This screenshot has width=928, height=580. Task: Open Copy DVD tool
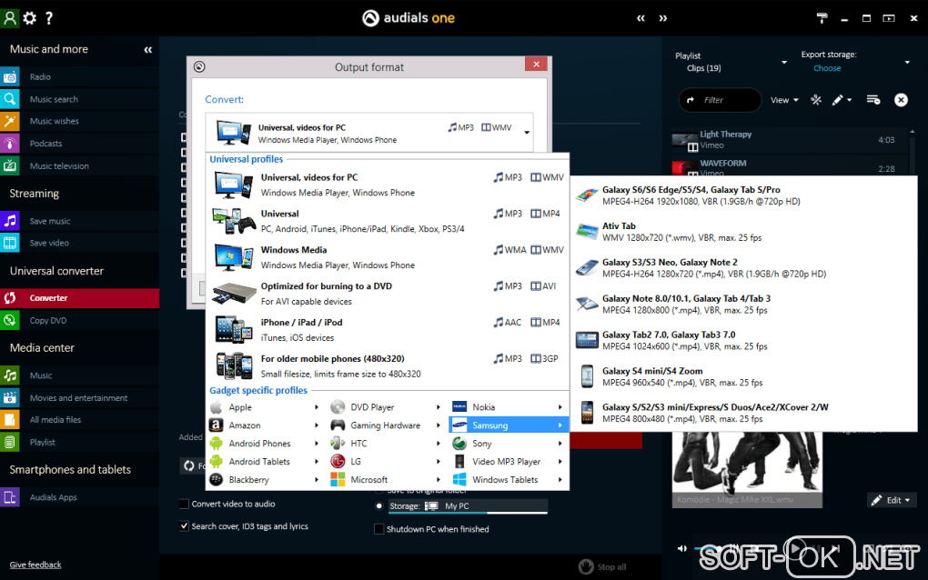click(79, 320)
